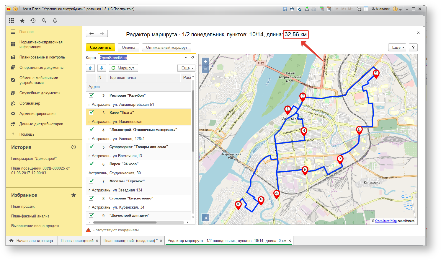Uncheck the Ларек "24 часа" checkbox
This screenshot has width=441, height=260.
click(x=91, y=164)
